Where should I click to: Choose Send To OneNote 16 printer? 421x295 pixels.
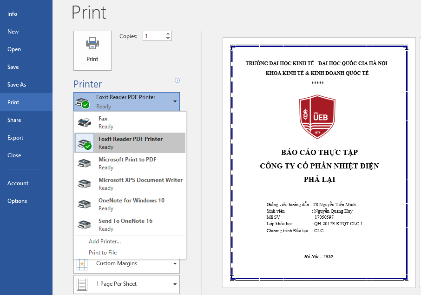[x=130, y=225]
